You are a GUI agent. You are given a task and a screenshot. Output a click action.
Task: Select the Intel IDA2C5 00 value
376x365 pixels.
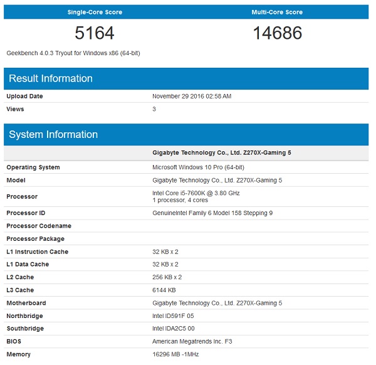click(174, 328)
